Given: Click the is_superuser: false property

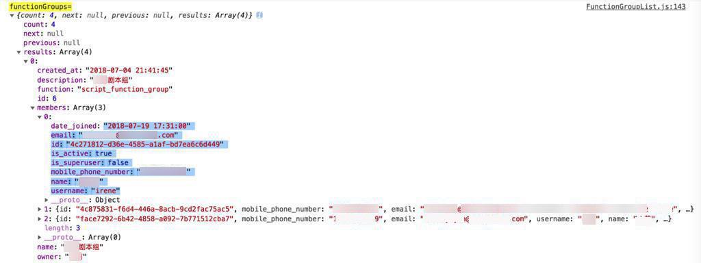Looking at the screenshot, I should point(90,163).
